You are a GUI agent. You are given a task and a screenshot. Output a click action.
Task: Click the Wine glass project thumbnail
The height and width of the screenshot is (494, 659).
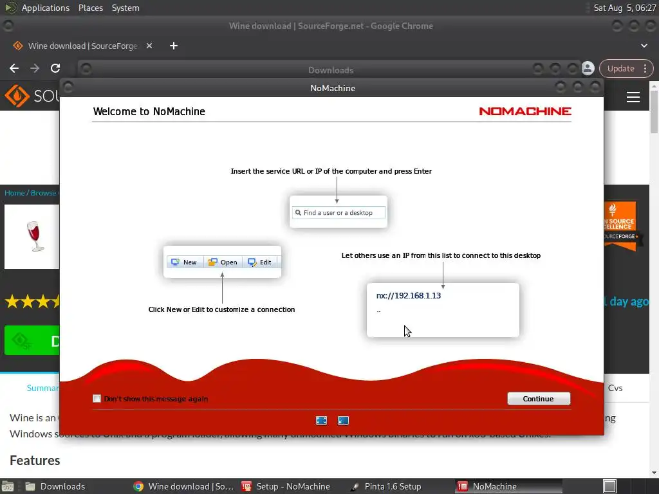(32, 237)
